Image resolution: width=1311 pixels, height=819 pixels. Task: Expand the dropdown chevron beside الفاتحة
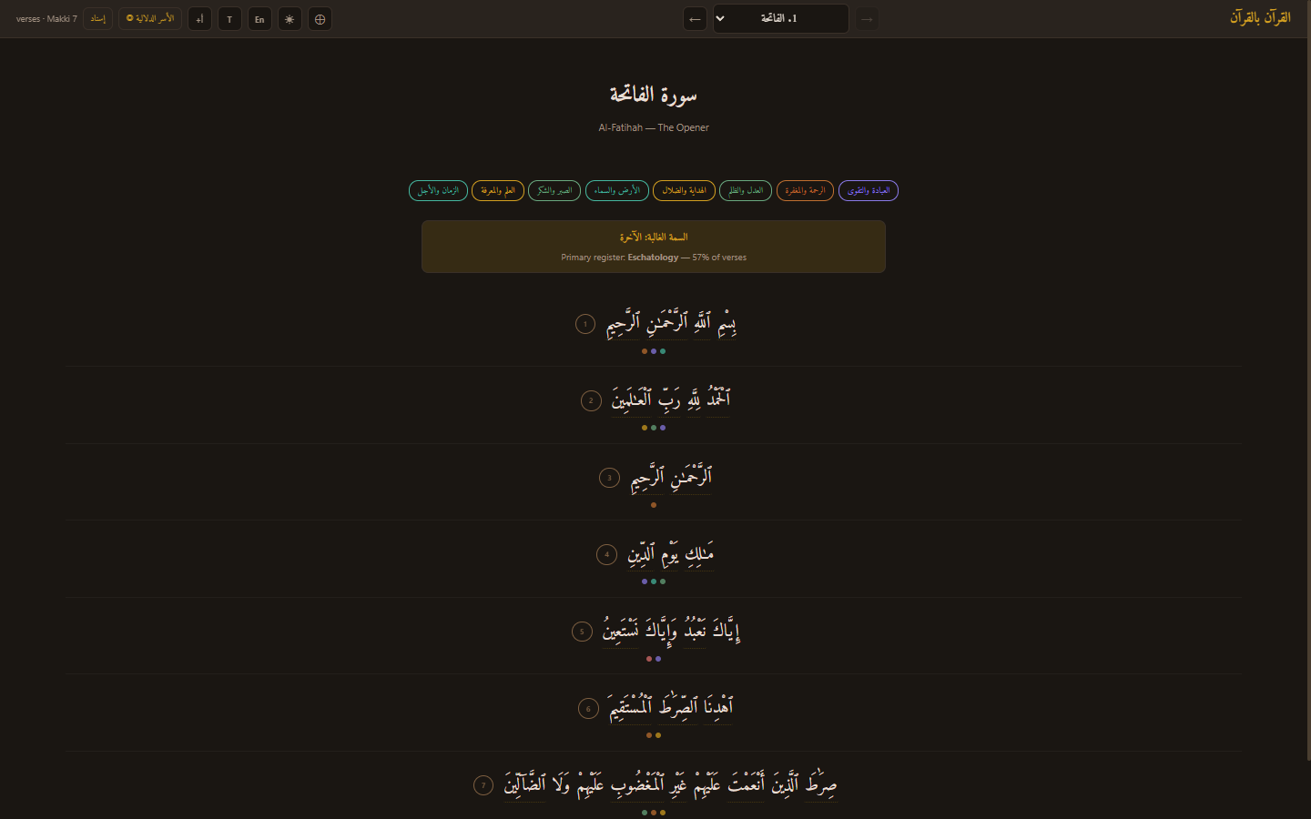pos(720,18)
